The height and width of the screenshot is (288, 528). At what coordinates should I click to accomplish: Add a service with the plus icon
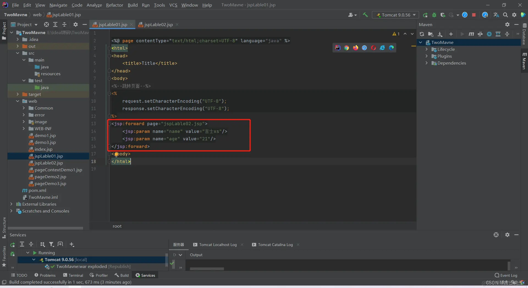coord(72,244)
